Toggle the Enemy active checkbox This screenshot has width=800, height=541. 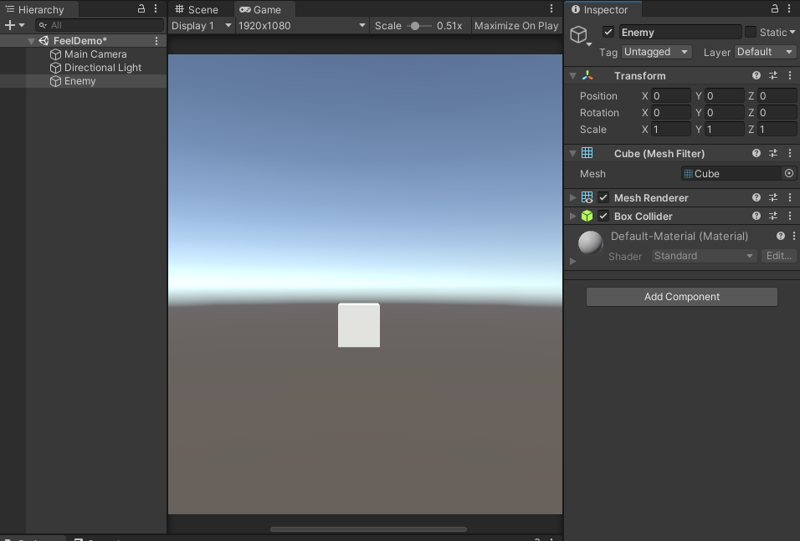tap(607, 32)
